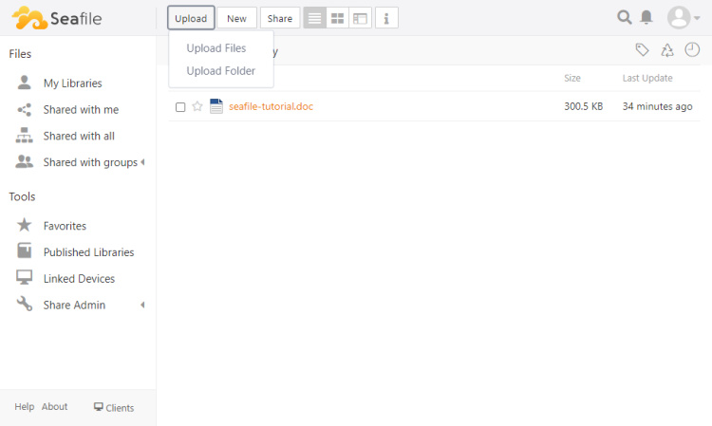Star the seafile-tutorial.doc file

pyautogui.click(x=197, y=106)
